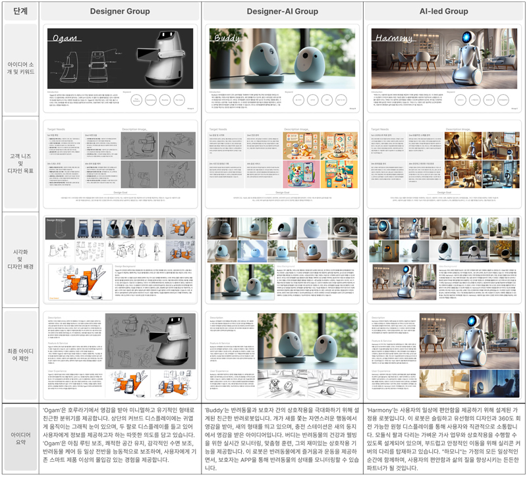Open AI-led Group visualization slide
The width and height of the screenshot is (527, 477).
(x=445, y=259)
